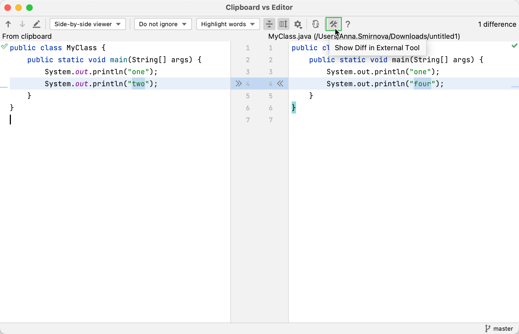Toggle collapse unchanged fragments
The height and width of the screenshot is (334, 519).
point(269,24)
